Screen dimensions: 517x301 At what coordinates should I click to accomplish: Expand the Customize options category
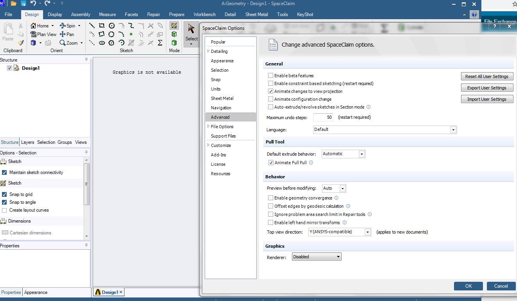[x=208, y=145]
